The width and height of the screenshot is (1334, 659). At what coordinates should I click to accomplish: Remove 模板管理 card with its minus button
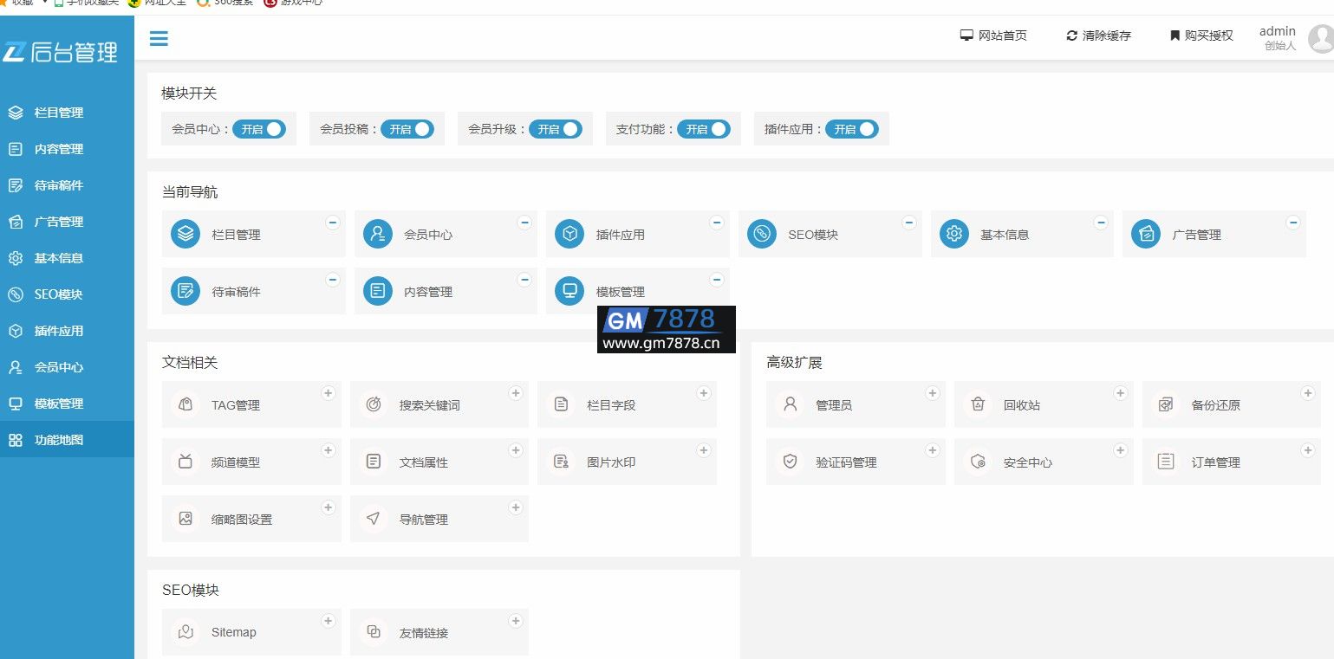tap(717, 280)
